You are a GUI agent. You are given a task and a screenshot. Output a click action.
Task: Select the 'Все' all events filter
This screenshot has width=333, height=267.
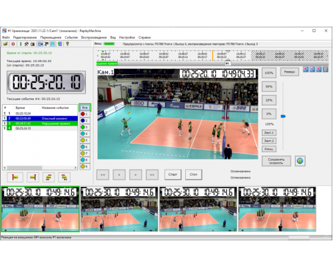85,107
